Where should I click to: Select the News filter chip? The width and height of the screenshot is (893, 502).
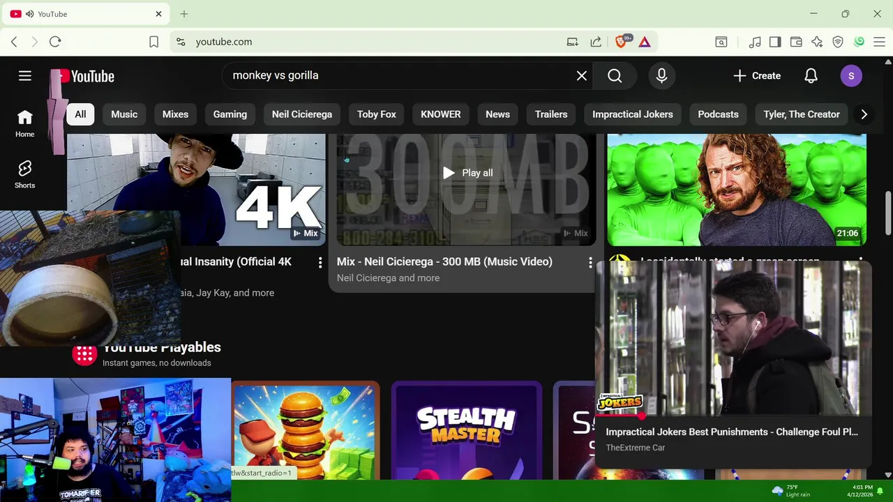click(498, 114)
